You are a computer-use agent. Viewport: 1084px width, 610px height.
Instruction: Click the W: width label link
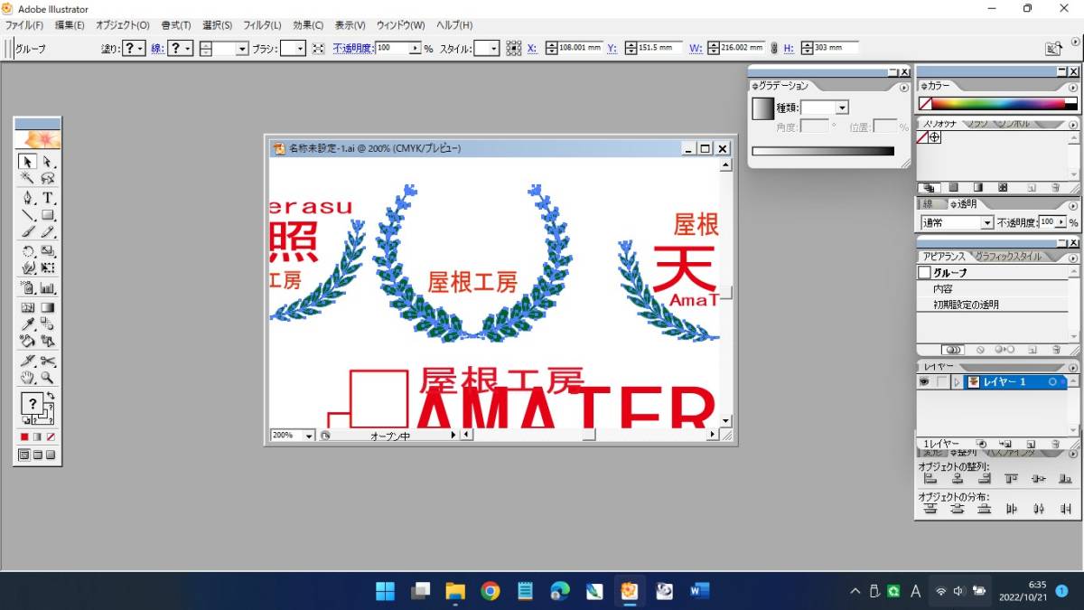[x=696, y=49]
